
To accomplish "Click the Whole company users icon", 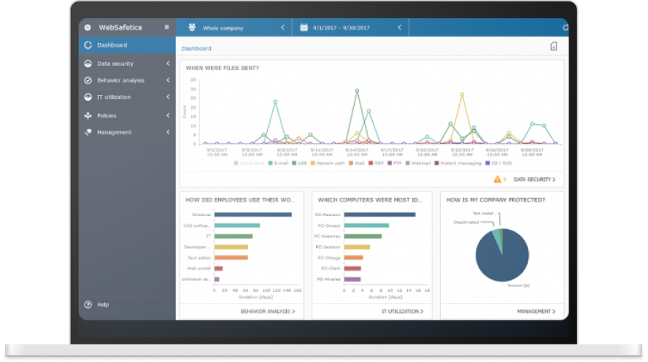I will pyautogui.click(x=192, y=27).
